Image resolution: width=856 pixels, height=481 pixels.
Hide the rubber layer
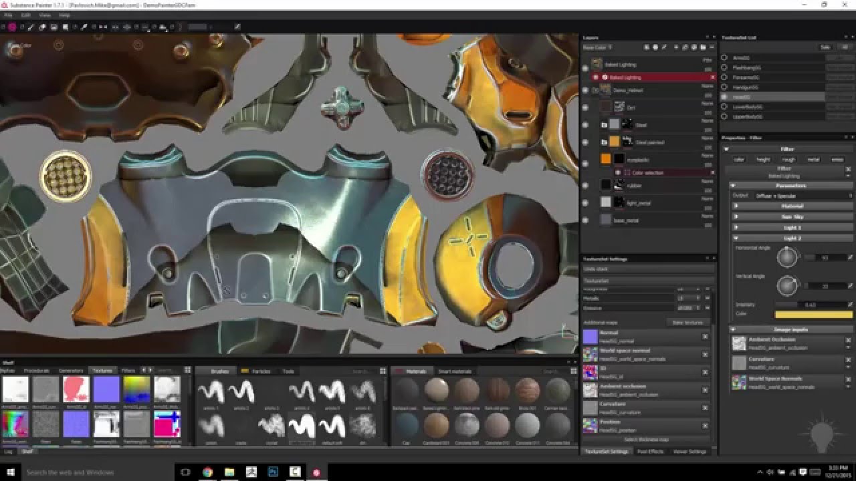click(585, 185)
